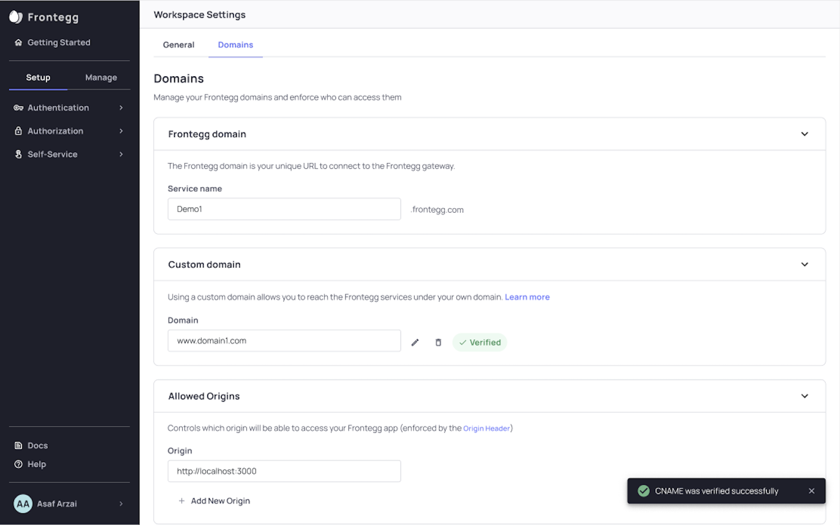Image resolution: width=840 pixels, height=525 pixels.
Task: Switch to the General tab
Action: 178,45
